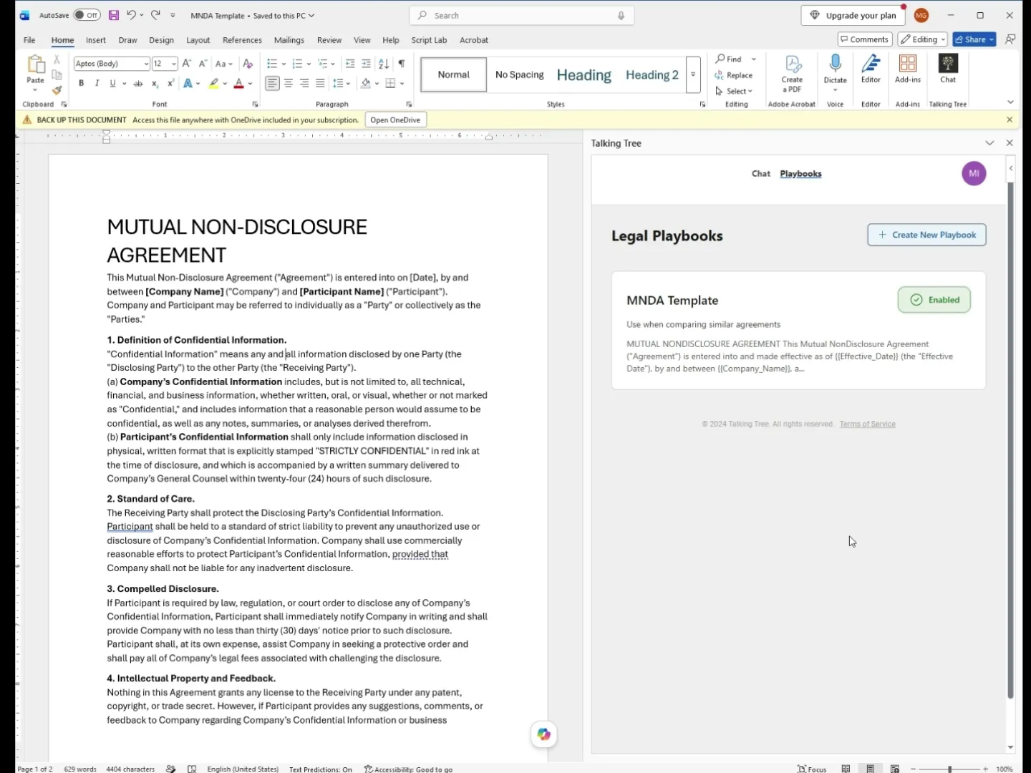This screenshot has width=1031, height=773.
Task: Toggle underline formatting
Action: coord(112,84)
